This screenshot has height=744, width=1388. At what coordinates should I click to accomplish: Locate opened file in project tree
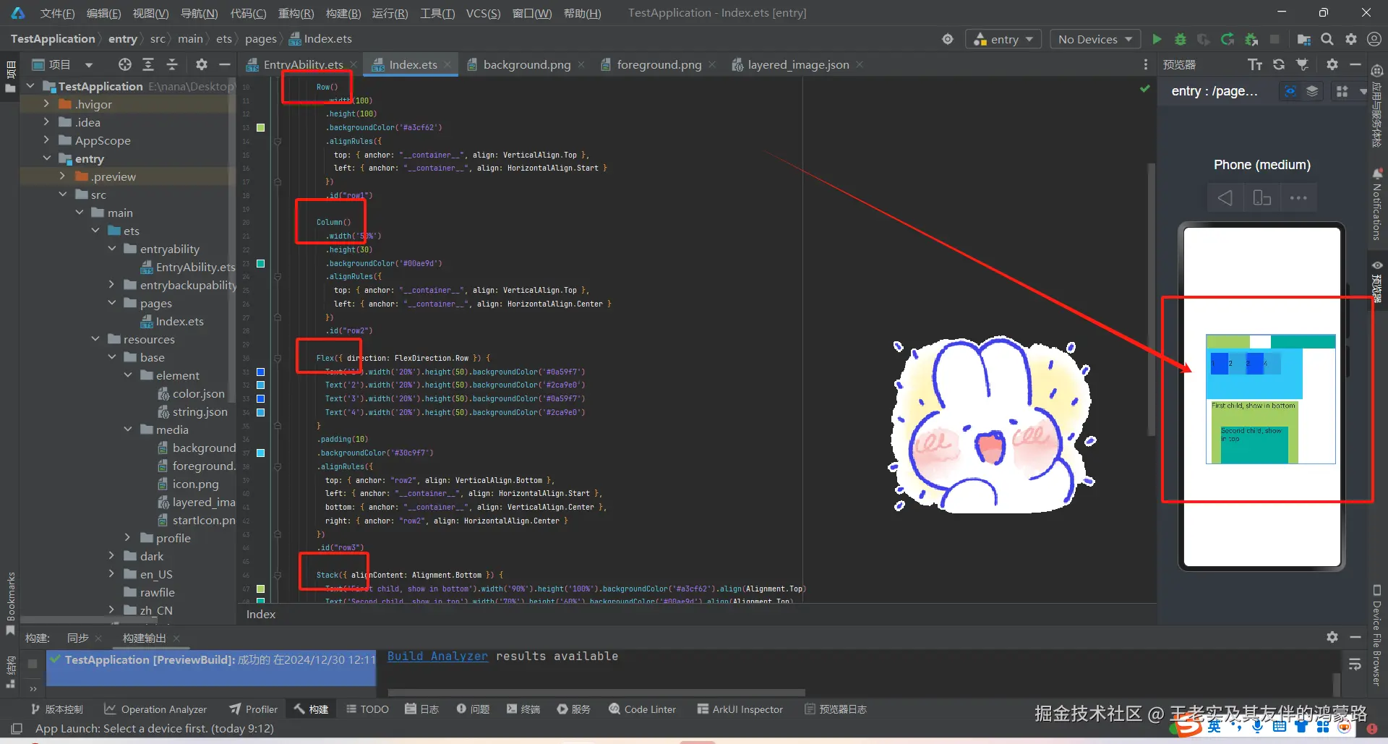pos(125,64)
